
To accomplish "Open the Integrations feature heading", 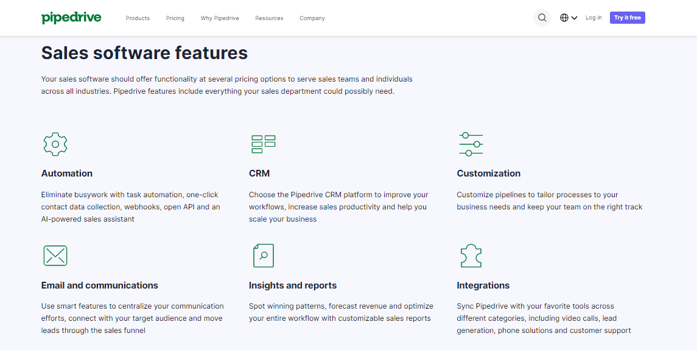I will 483,285.
